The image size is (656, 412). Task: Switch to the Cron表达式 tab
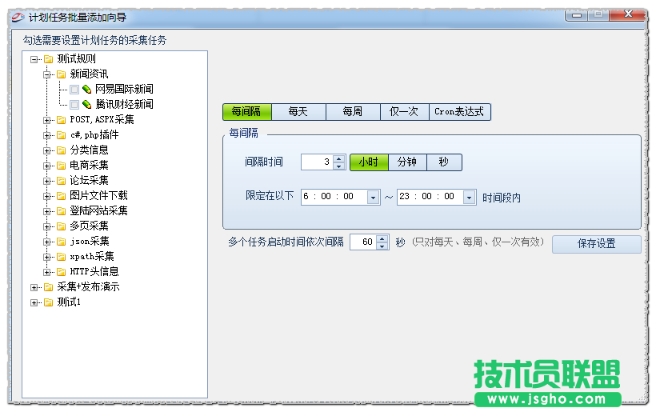(460, 112)
